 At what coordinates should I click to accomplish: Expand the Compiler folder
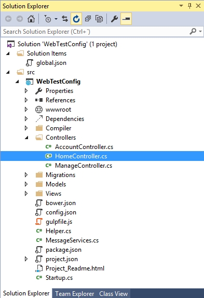click(x=26, y=128)
